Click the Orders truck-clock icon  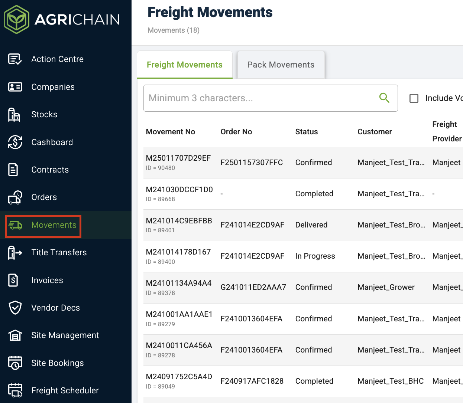(x=15, y=197)
